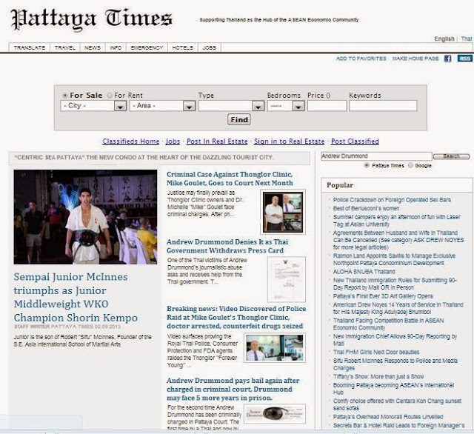Expand the Bedrooms dropdown

point(286,106)
